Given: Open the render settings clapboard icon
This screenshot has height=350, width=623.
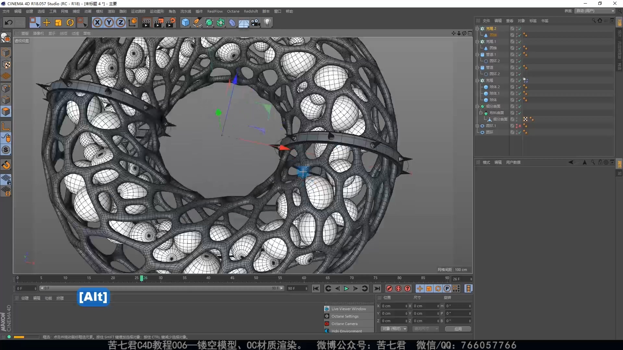Looking at the screenshot, I should point(170,22).
